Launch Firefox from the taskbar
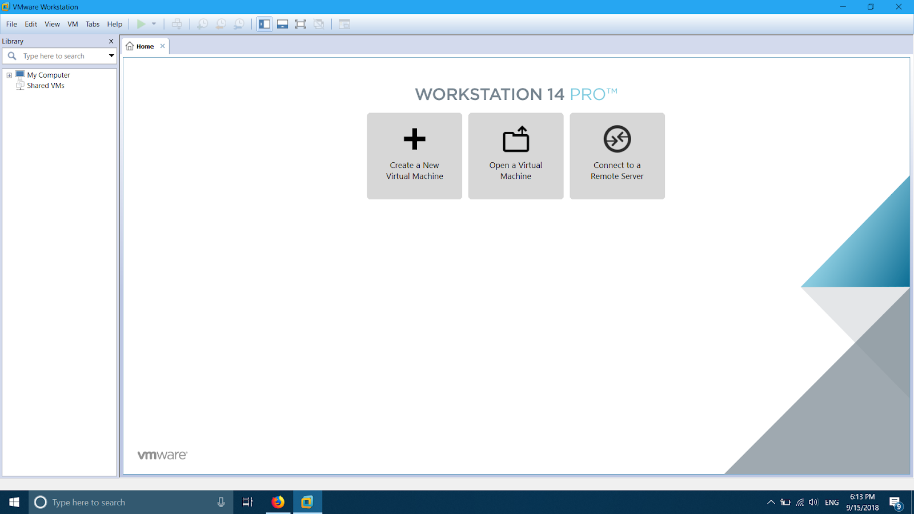 (278, 502)
